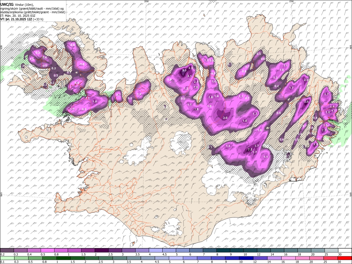Click the 20W longitude label
Image resolution: width=352 pixels, height=264 pixels.
(x=147, y=1)
